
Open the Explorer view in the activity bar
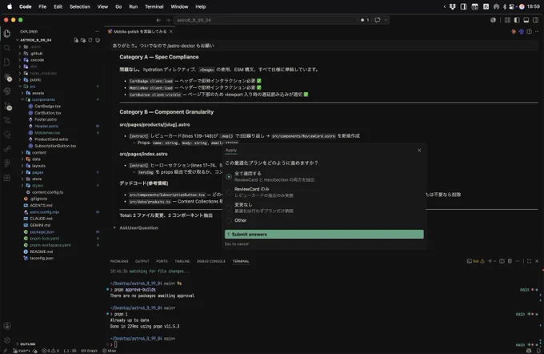click(x=7, y=34)
